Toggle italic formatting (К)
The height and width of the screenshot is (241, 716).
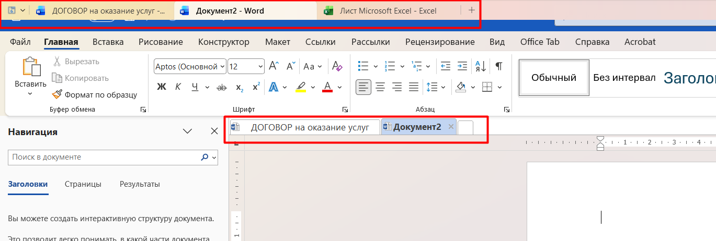pos(178,87)
